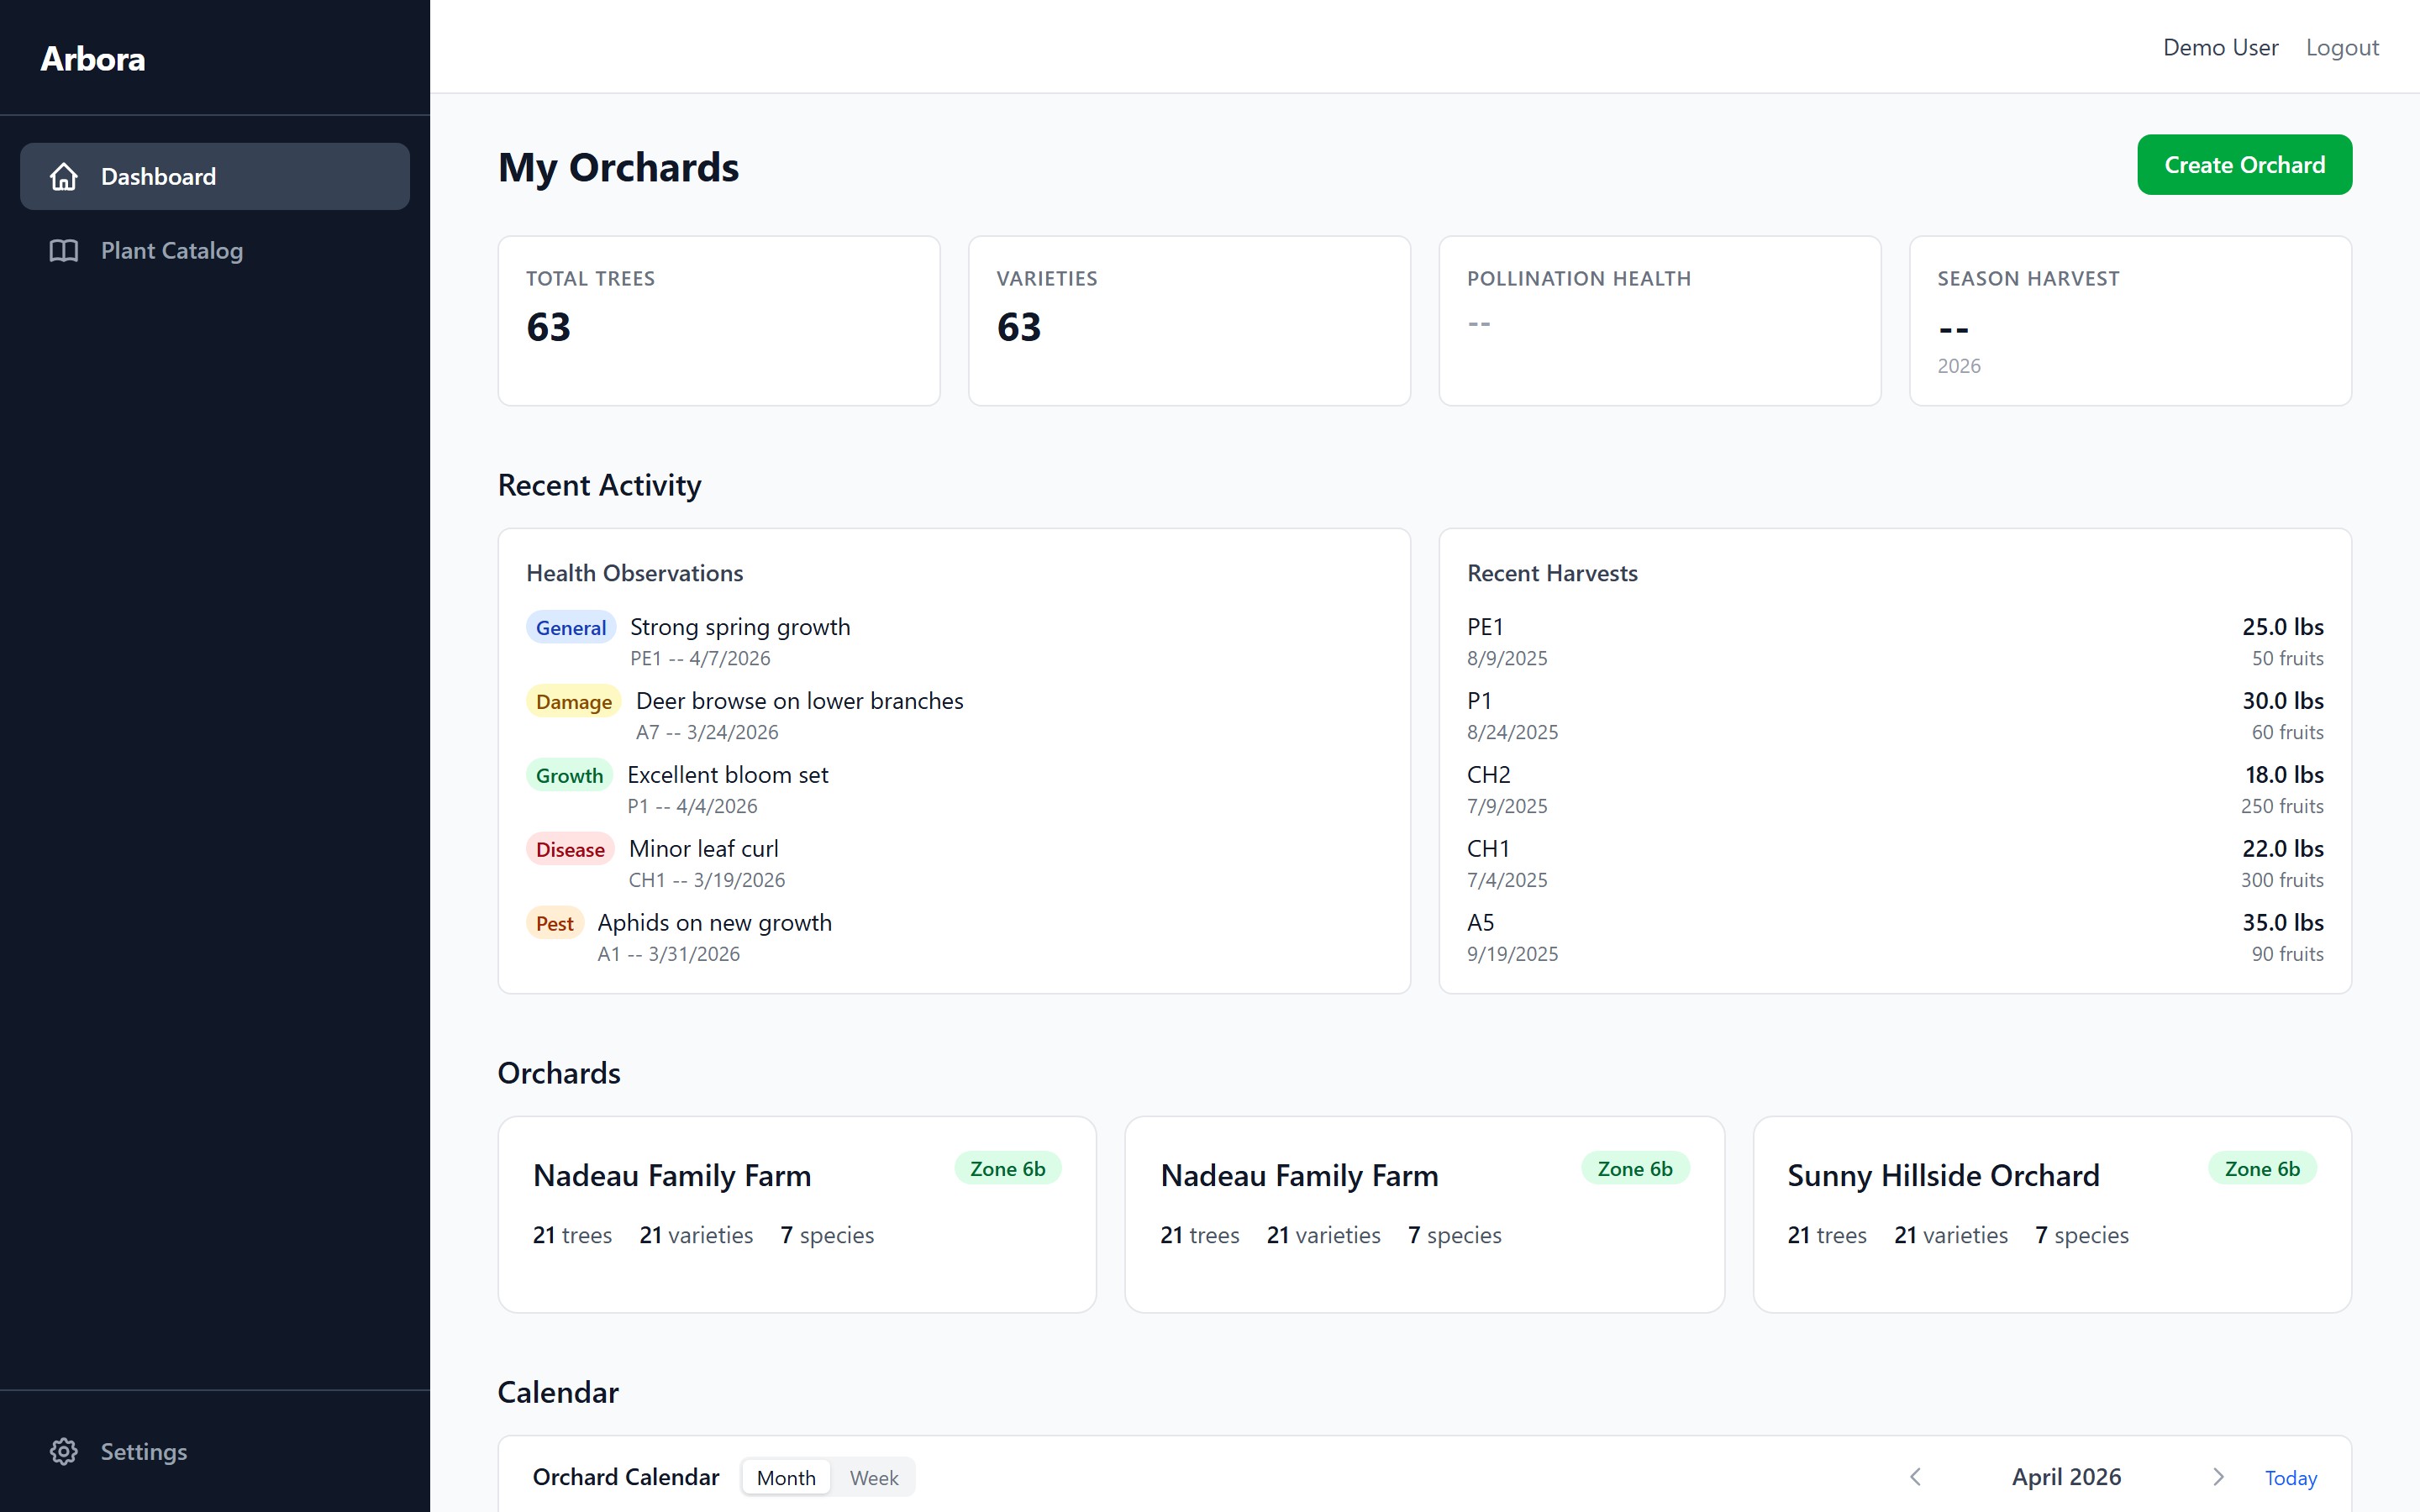Click the Demo User name
The height and width of the screenshot is (1512, 2420).
click(2220, 47)
